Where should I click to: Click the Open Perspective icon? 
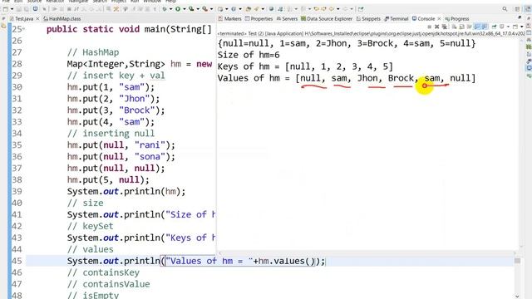point(517,9)
